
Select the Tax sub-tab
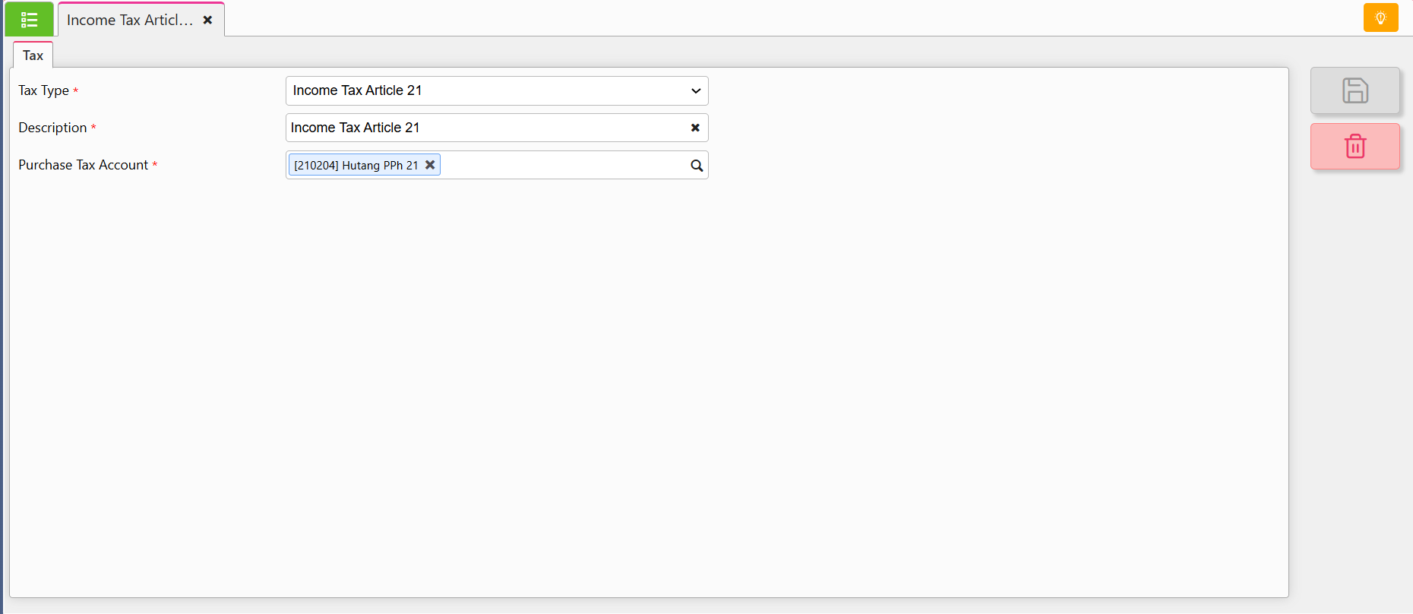click(33, 55)
